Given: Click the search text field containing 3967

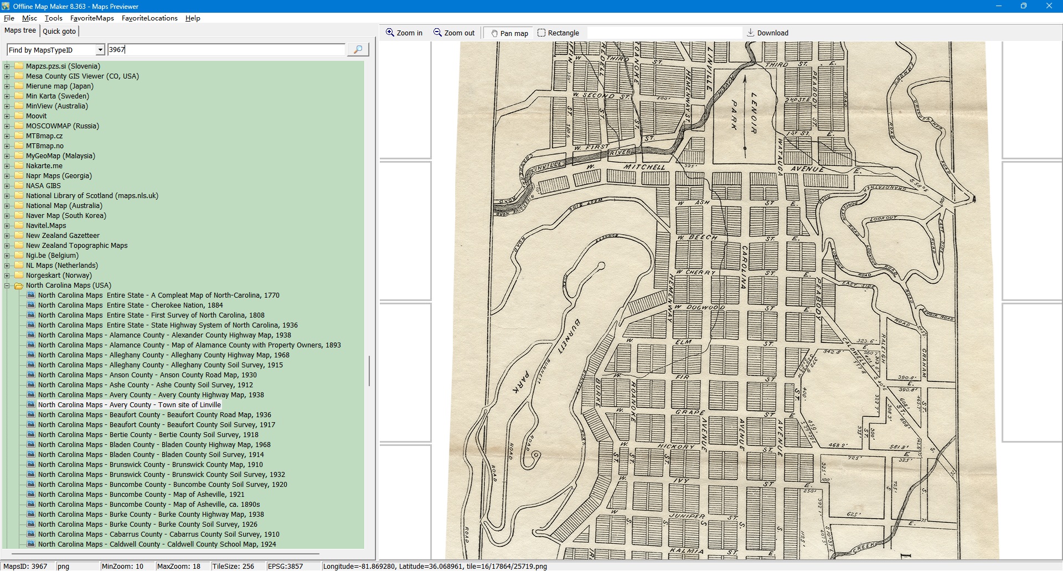Looking at the screenshot, I should (226, 50).
